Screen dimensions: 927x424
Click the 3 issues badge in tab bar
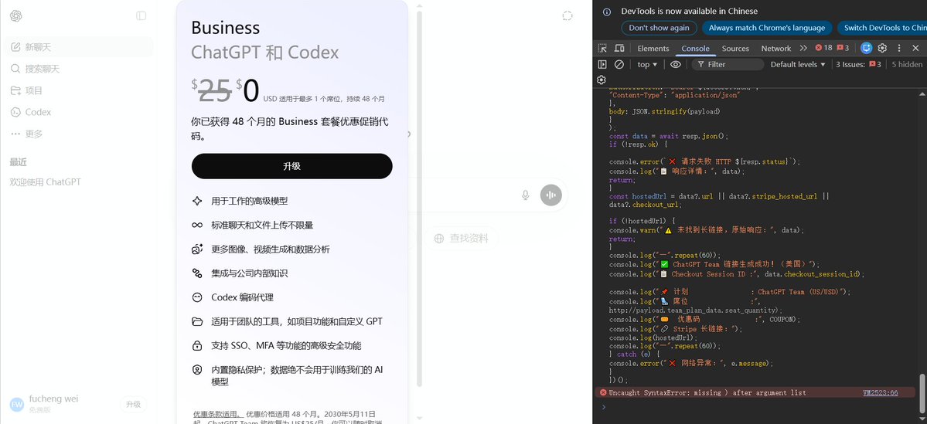(x=843, y=48)
